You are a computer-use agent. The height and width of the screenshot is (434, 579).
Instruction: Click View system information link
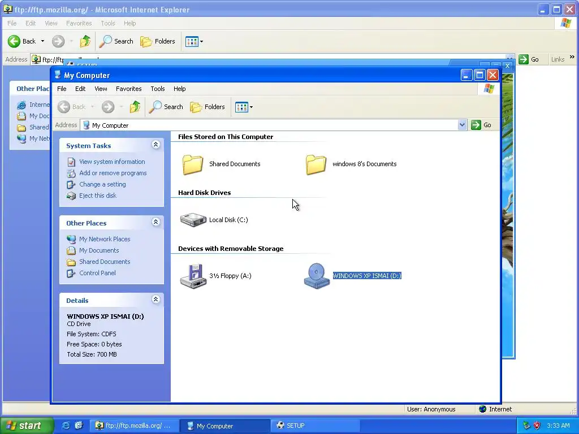(112, 162)
